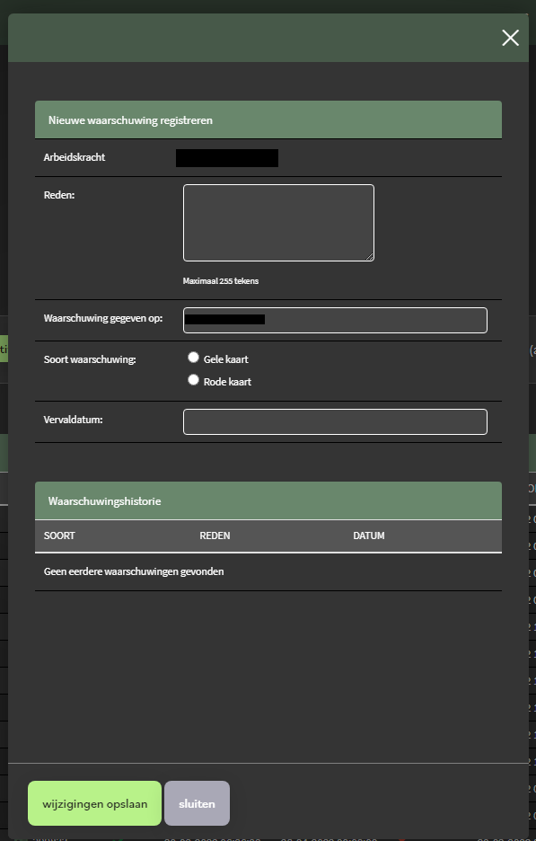Screen dimensions: 536x841
Task: Click the sluiten button
Action: 197,803
